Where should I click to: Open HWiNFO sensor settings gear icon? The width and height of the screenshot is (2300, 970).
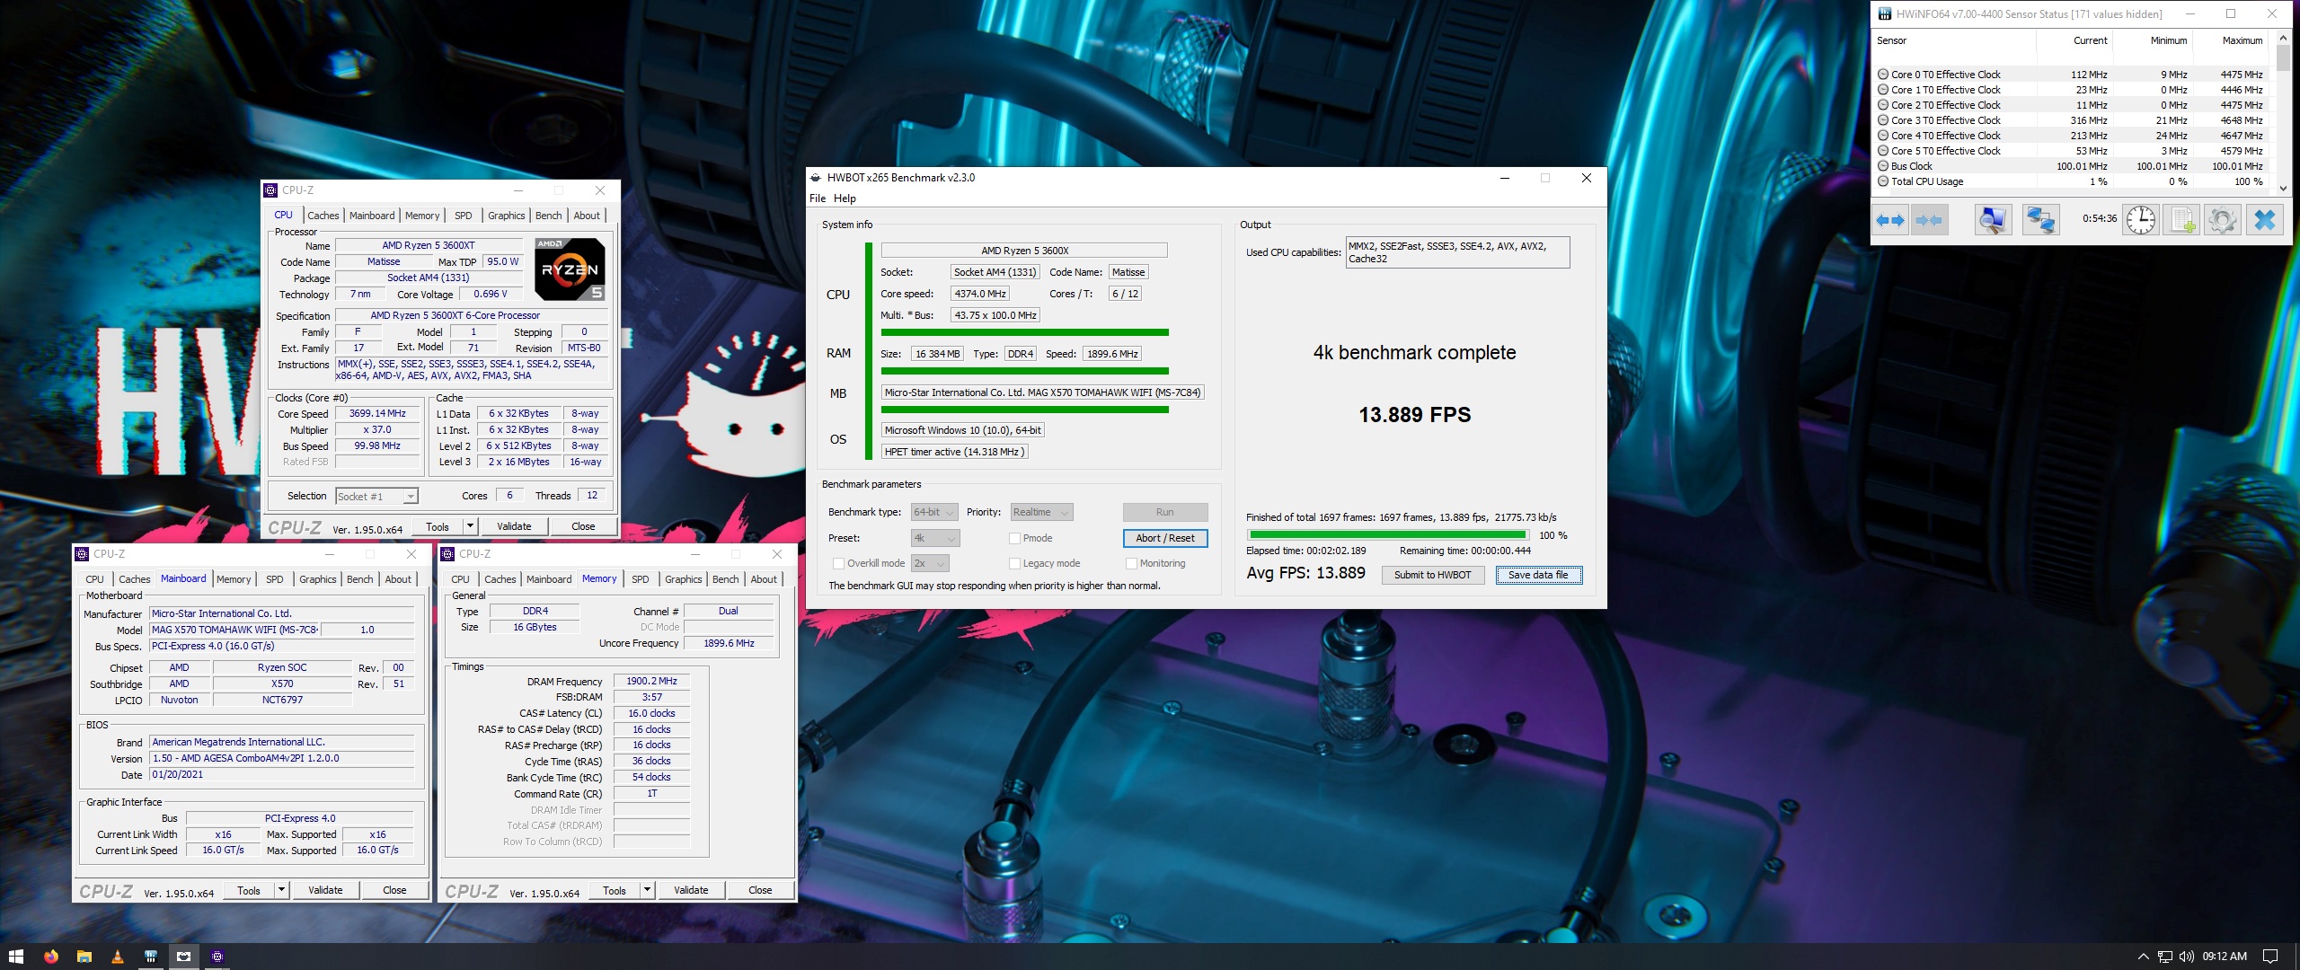(2223, 220)
